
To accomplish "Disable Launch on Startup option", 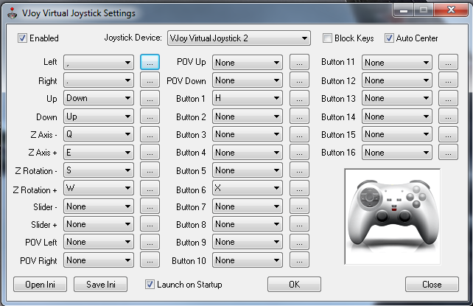I will (150, 284).
